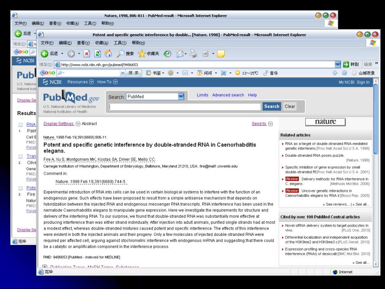Open the Forward button history dropdown arrow
Viewport: 385px width, 289px height.
(79, 53)
